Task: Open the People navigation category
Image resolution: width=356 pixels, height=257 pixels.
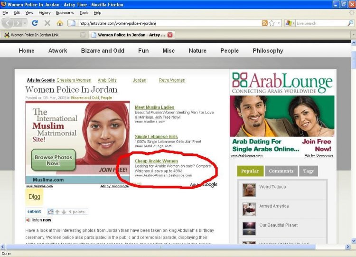Action: (230, 51)
